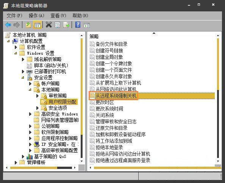Click the Forward arrow toolbar icon
This screenshot has height=183, width=225.
(17, 25)
